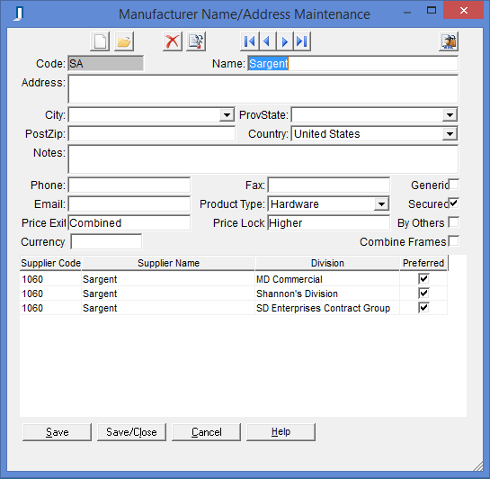490x479 pixels.
Task: Go to first record arrow icon
Action: click(249, 41)
